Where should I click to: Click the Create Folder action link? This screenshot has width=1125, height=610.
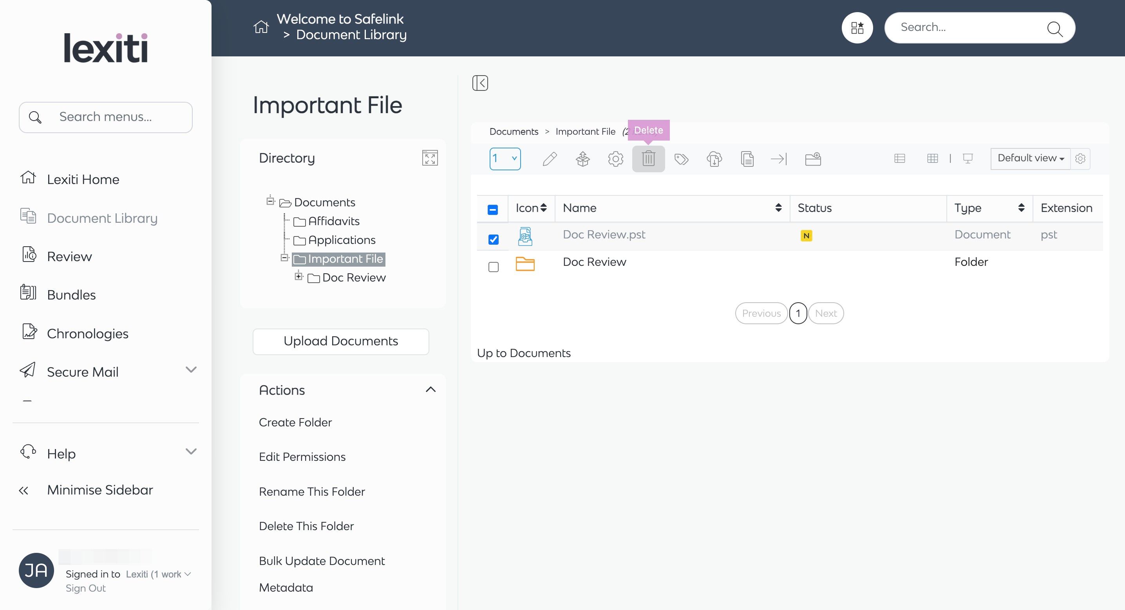(x=295, y=422)
